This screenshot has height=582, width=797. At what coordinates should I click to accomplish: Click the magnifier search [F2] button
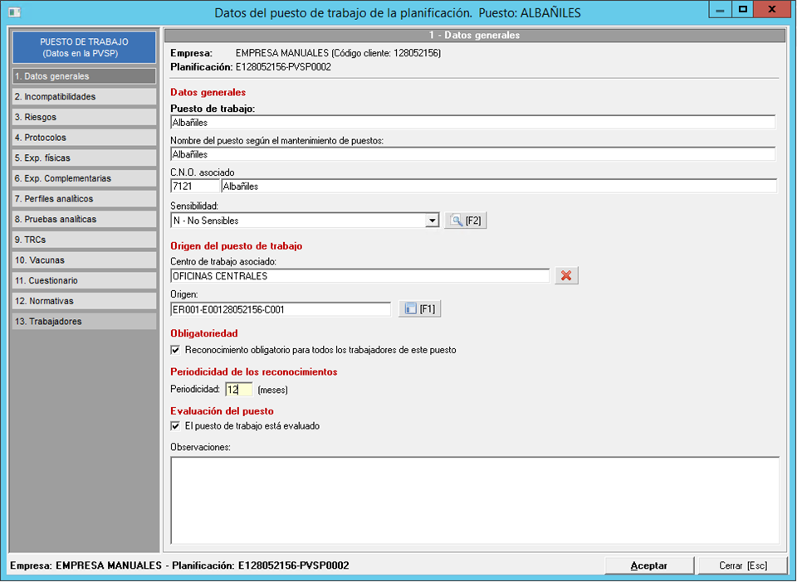pyautogui.click(x=465, y=221)
